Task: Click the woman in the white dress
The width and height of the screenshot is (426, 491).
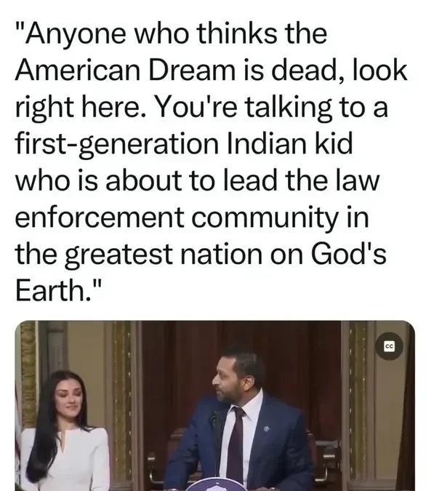Action: point(65,431)
